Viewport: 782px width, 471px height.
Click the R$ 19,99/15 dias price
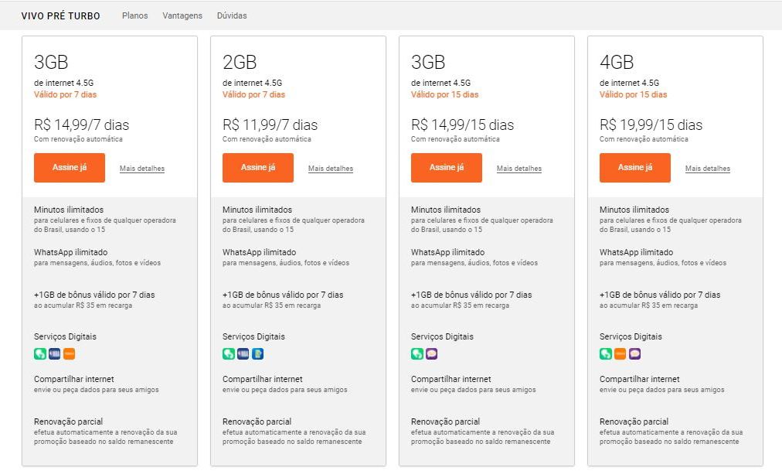click(651, 125)
